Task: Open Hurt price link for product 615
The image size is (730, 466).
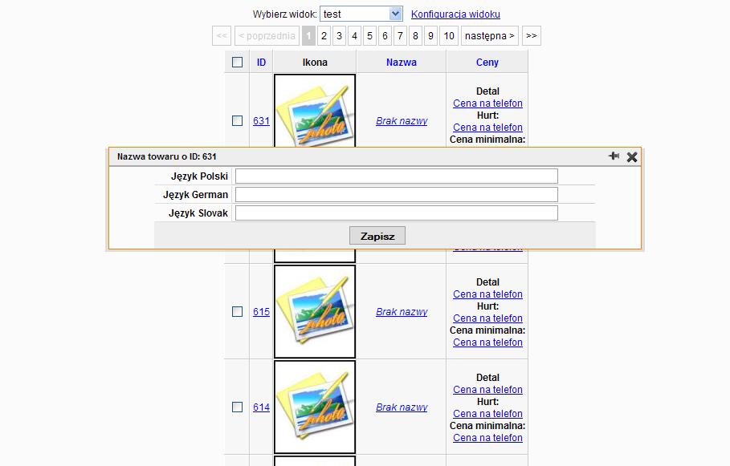Action: (x=488, y=318)
